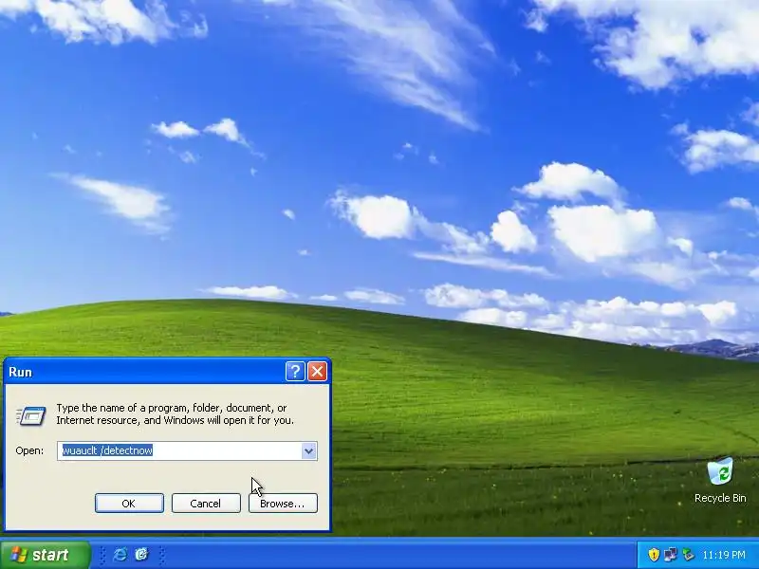Click OK to run the command
Screen dimensions: 759x569
point(129,504)
